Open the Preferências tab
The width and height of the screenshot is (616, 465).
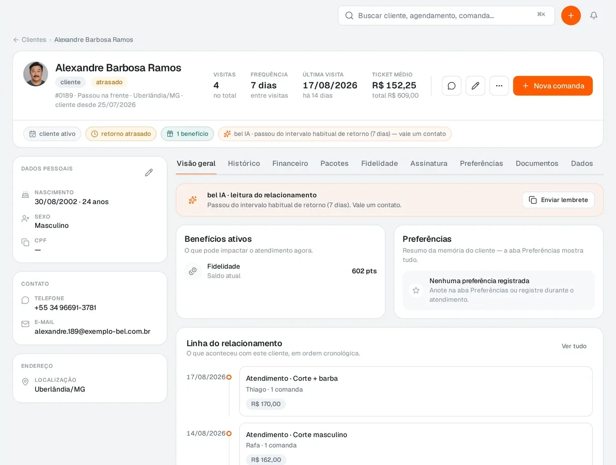pos(481,163)
